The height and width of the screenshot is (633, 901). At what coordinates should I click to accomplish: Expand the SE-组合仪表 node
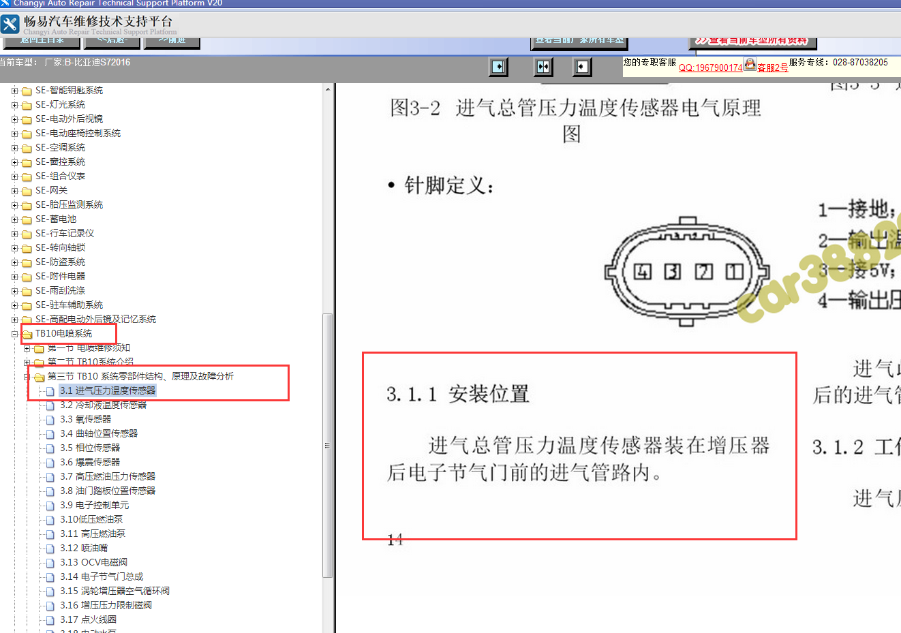click(14, 176)
